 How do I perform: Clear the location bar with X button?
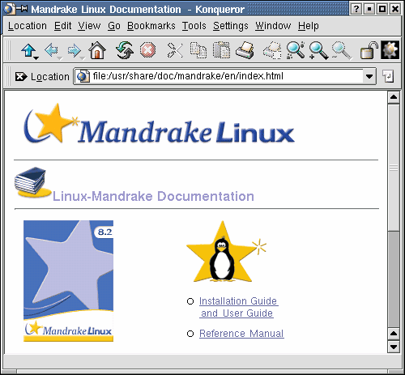click(x=20, y=77)
